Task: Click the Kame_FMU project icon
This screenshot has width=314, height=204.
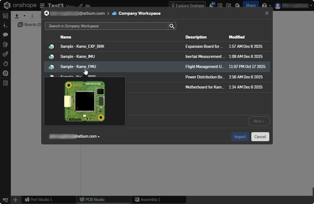Action: 51,67
